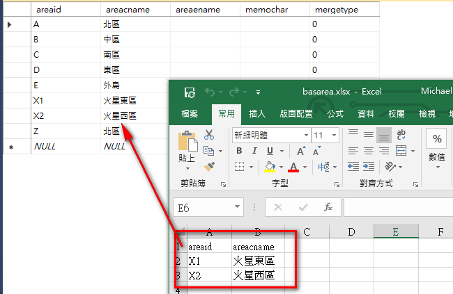Click the wrap text icon

pos(401,135)
